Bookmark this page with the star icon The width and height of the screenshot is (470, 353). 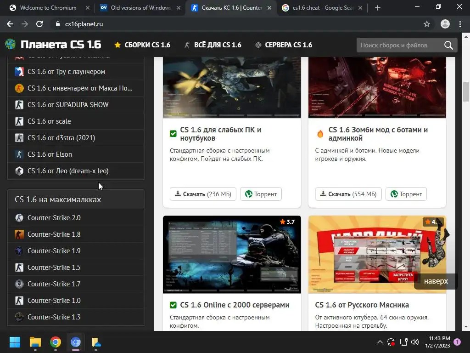(x=427, y=24)
